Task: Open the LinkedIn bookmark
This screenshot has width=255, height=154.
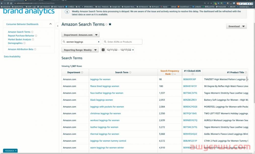Action: (197, 7)
